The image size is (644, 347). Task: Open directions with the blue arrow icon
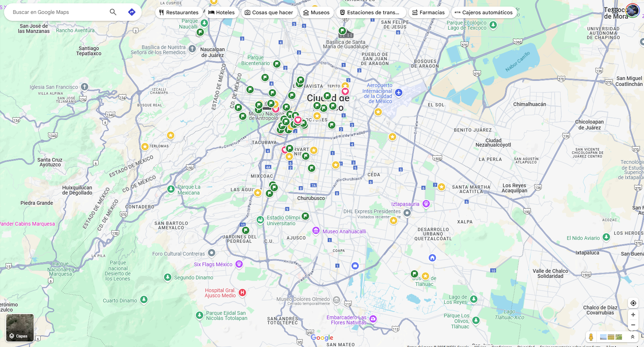point(132,12)
